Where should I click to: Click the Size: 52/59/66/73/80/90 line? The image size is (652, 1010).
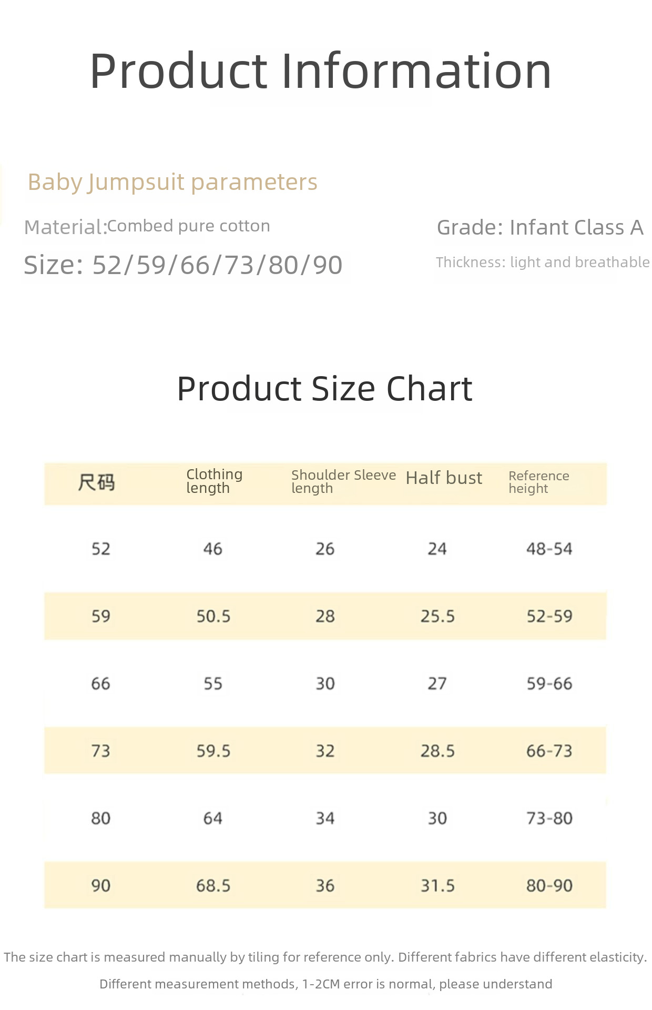click(x=183, y=265)
